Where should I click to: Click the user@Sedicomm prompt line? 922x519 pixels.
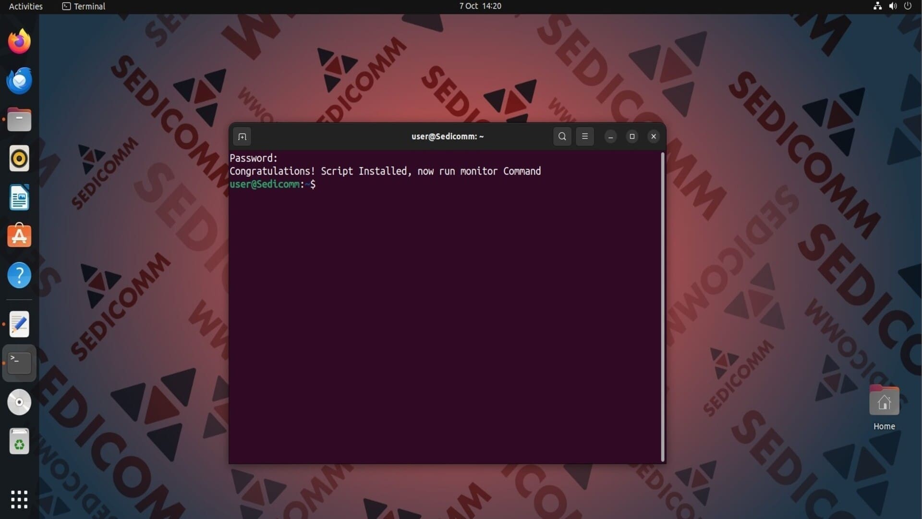(272, 184)
